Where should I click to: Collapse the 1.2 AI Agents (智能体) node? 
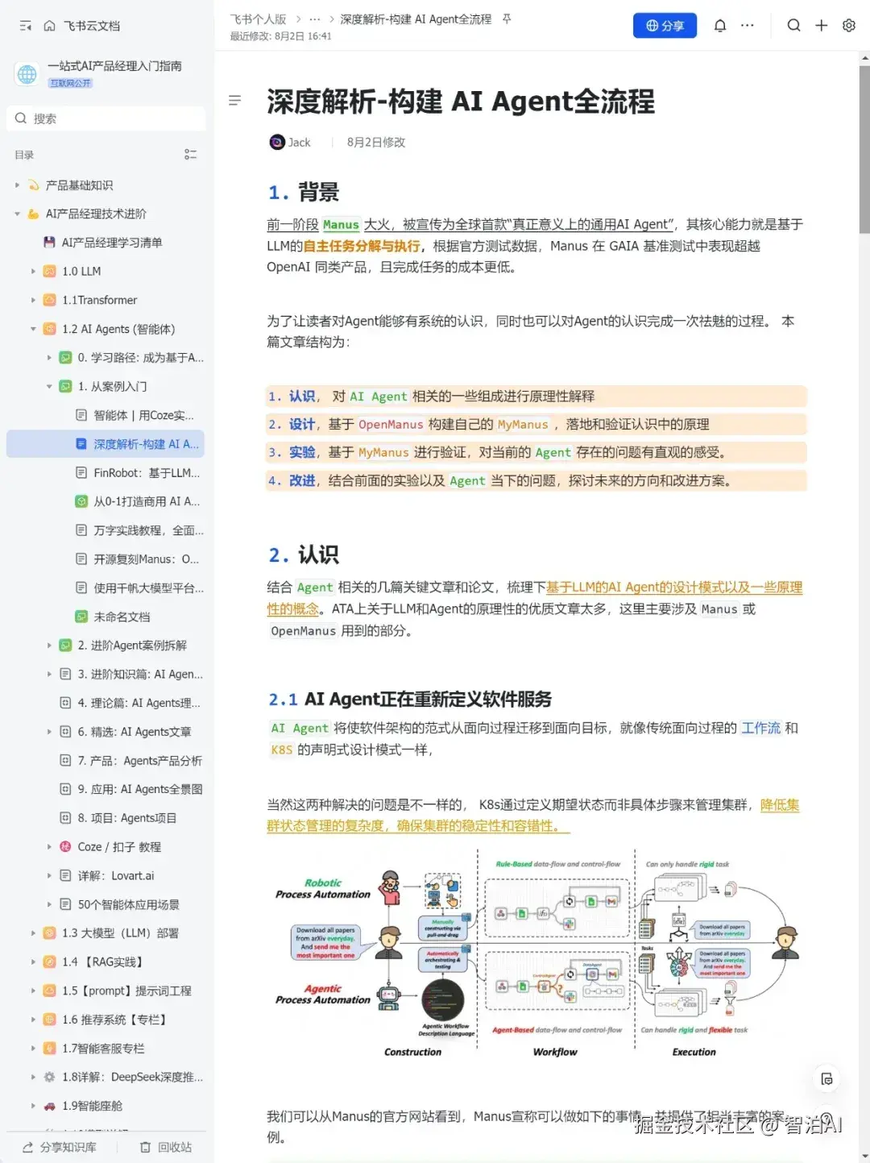[33, 329]
